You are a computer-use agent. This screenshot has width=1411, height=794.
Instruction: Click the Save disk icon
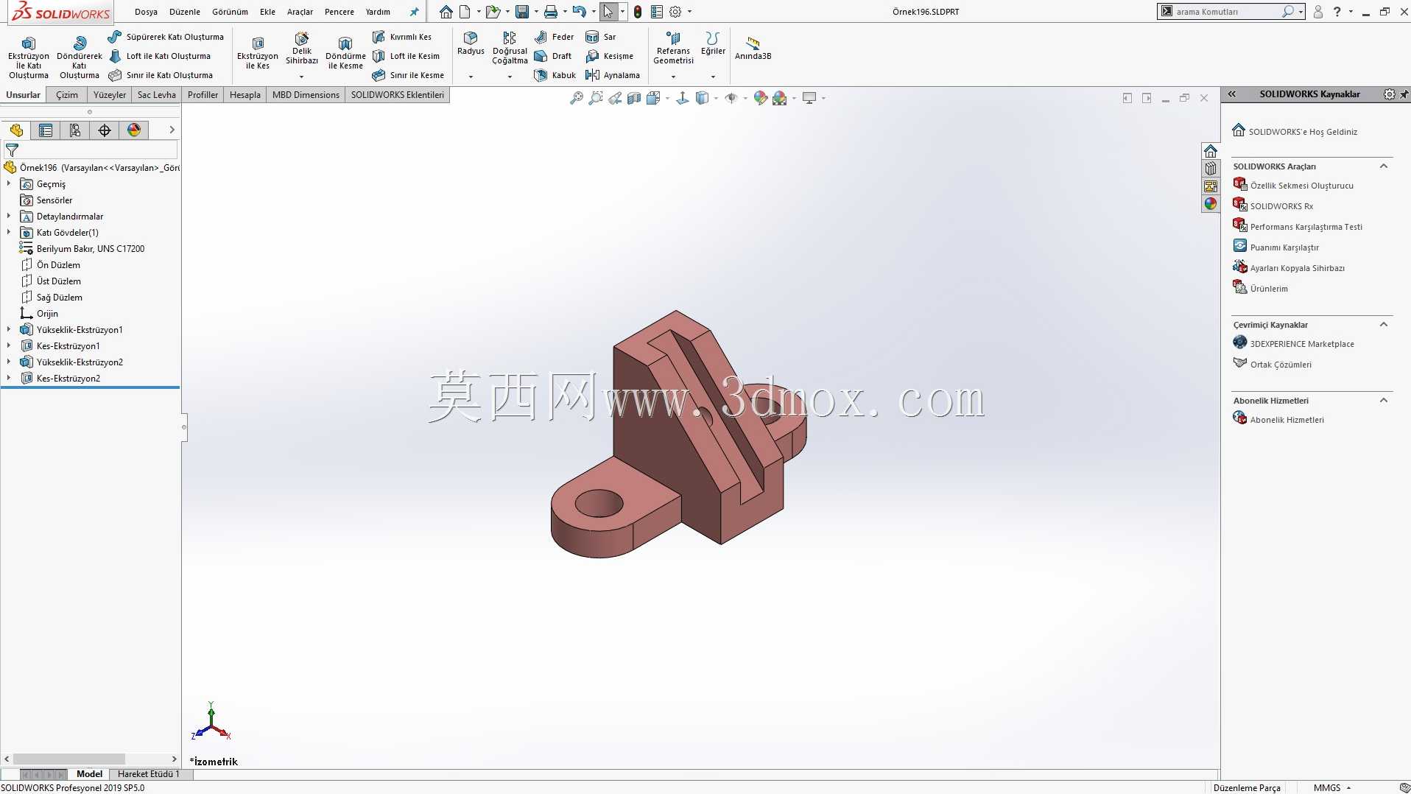point(522,12)
